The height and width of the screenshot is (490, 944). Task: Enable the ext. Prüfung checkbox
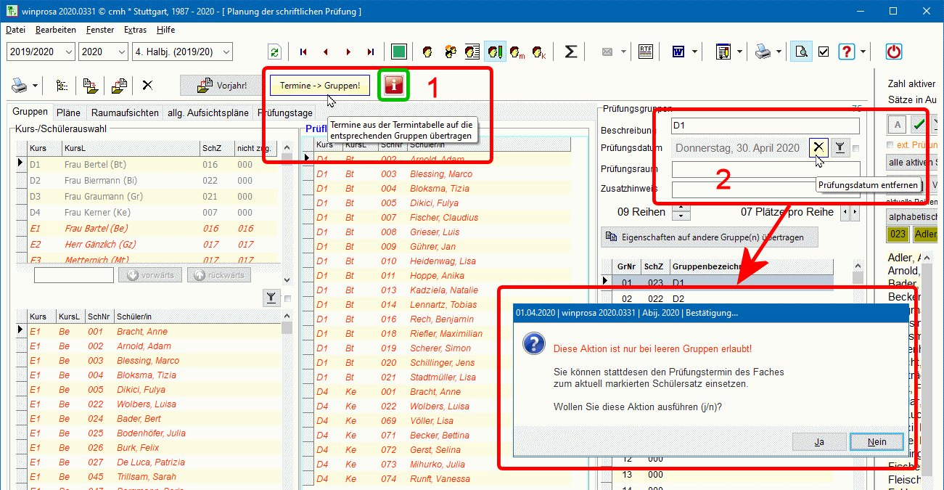(891, 145)
